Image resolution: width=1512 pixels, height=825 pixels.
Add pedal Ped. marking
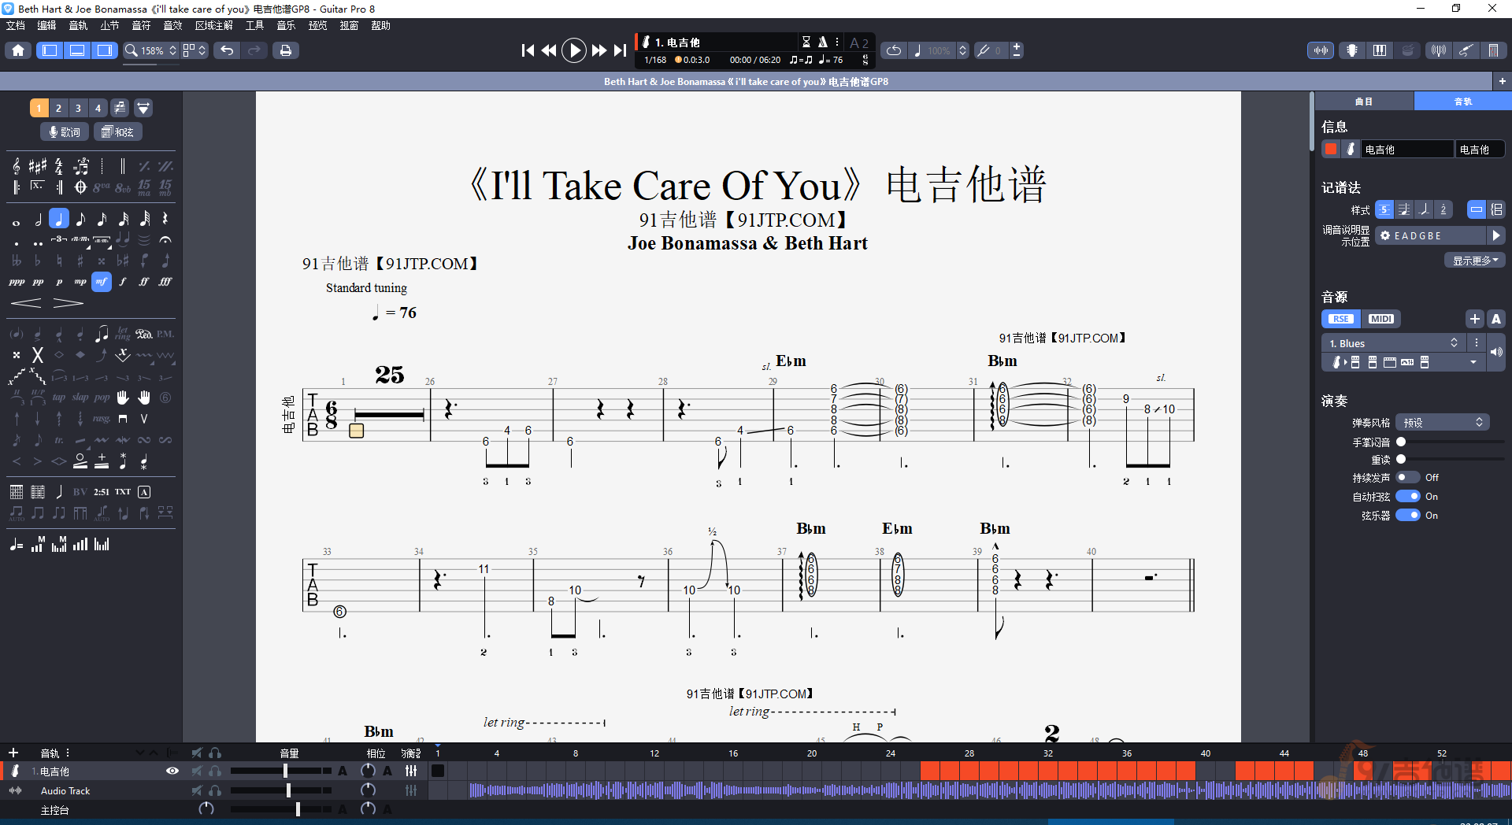[144, 334]
